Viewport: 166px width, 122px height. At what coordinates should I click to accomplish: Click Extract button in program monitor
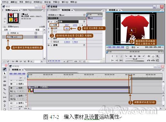pyautogui.click(x=153, y=60)
